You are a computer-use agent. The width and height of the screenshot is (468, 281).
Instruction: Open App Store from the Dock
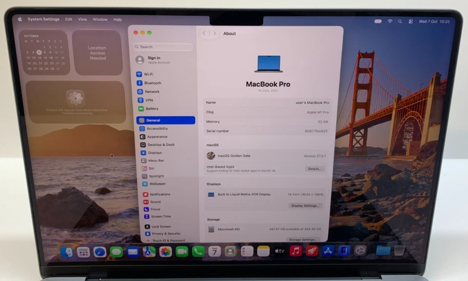pyautogui.click(x=328, y=251)
